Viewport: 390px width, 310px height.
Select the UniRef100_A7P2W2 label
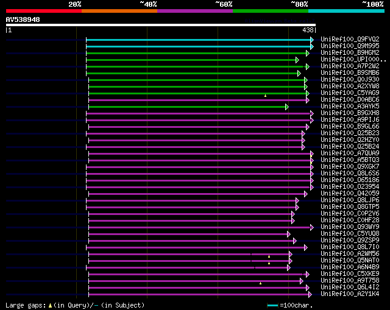pyautogui.click(x=350, y=66)
